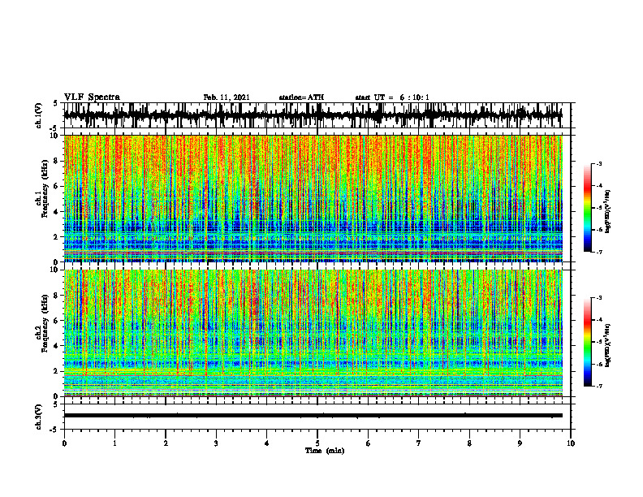Click the '4' tick on the Time axis

point(267,443)
